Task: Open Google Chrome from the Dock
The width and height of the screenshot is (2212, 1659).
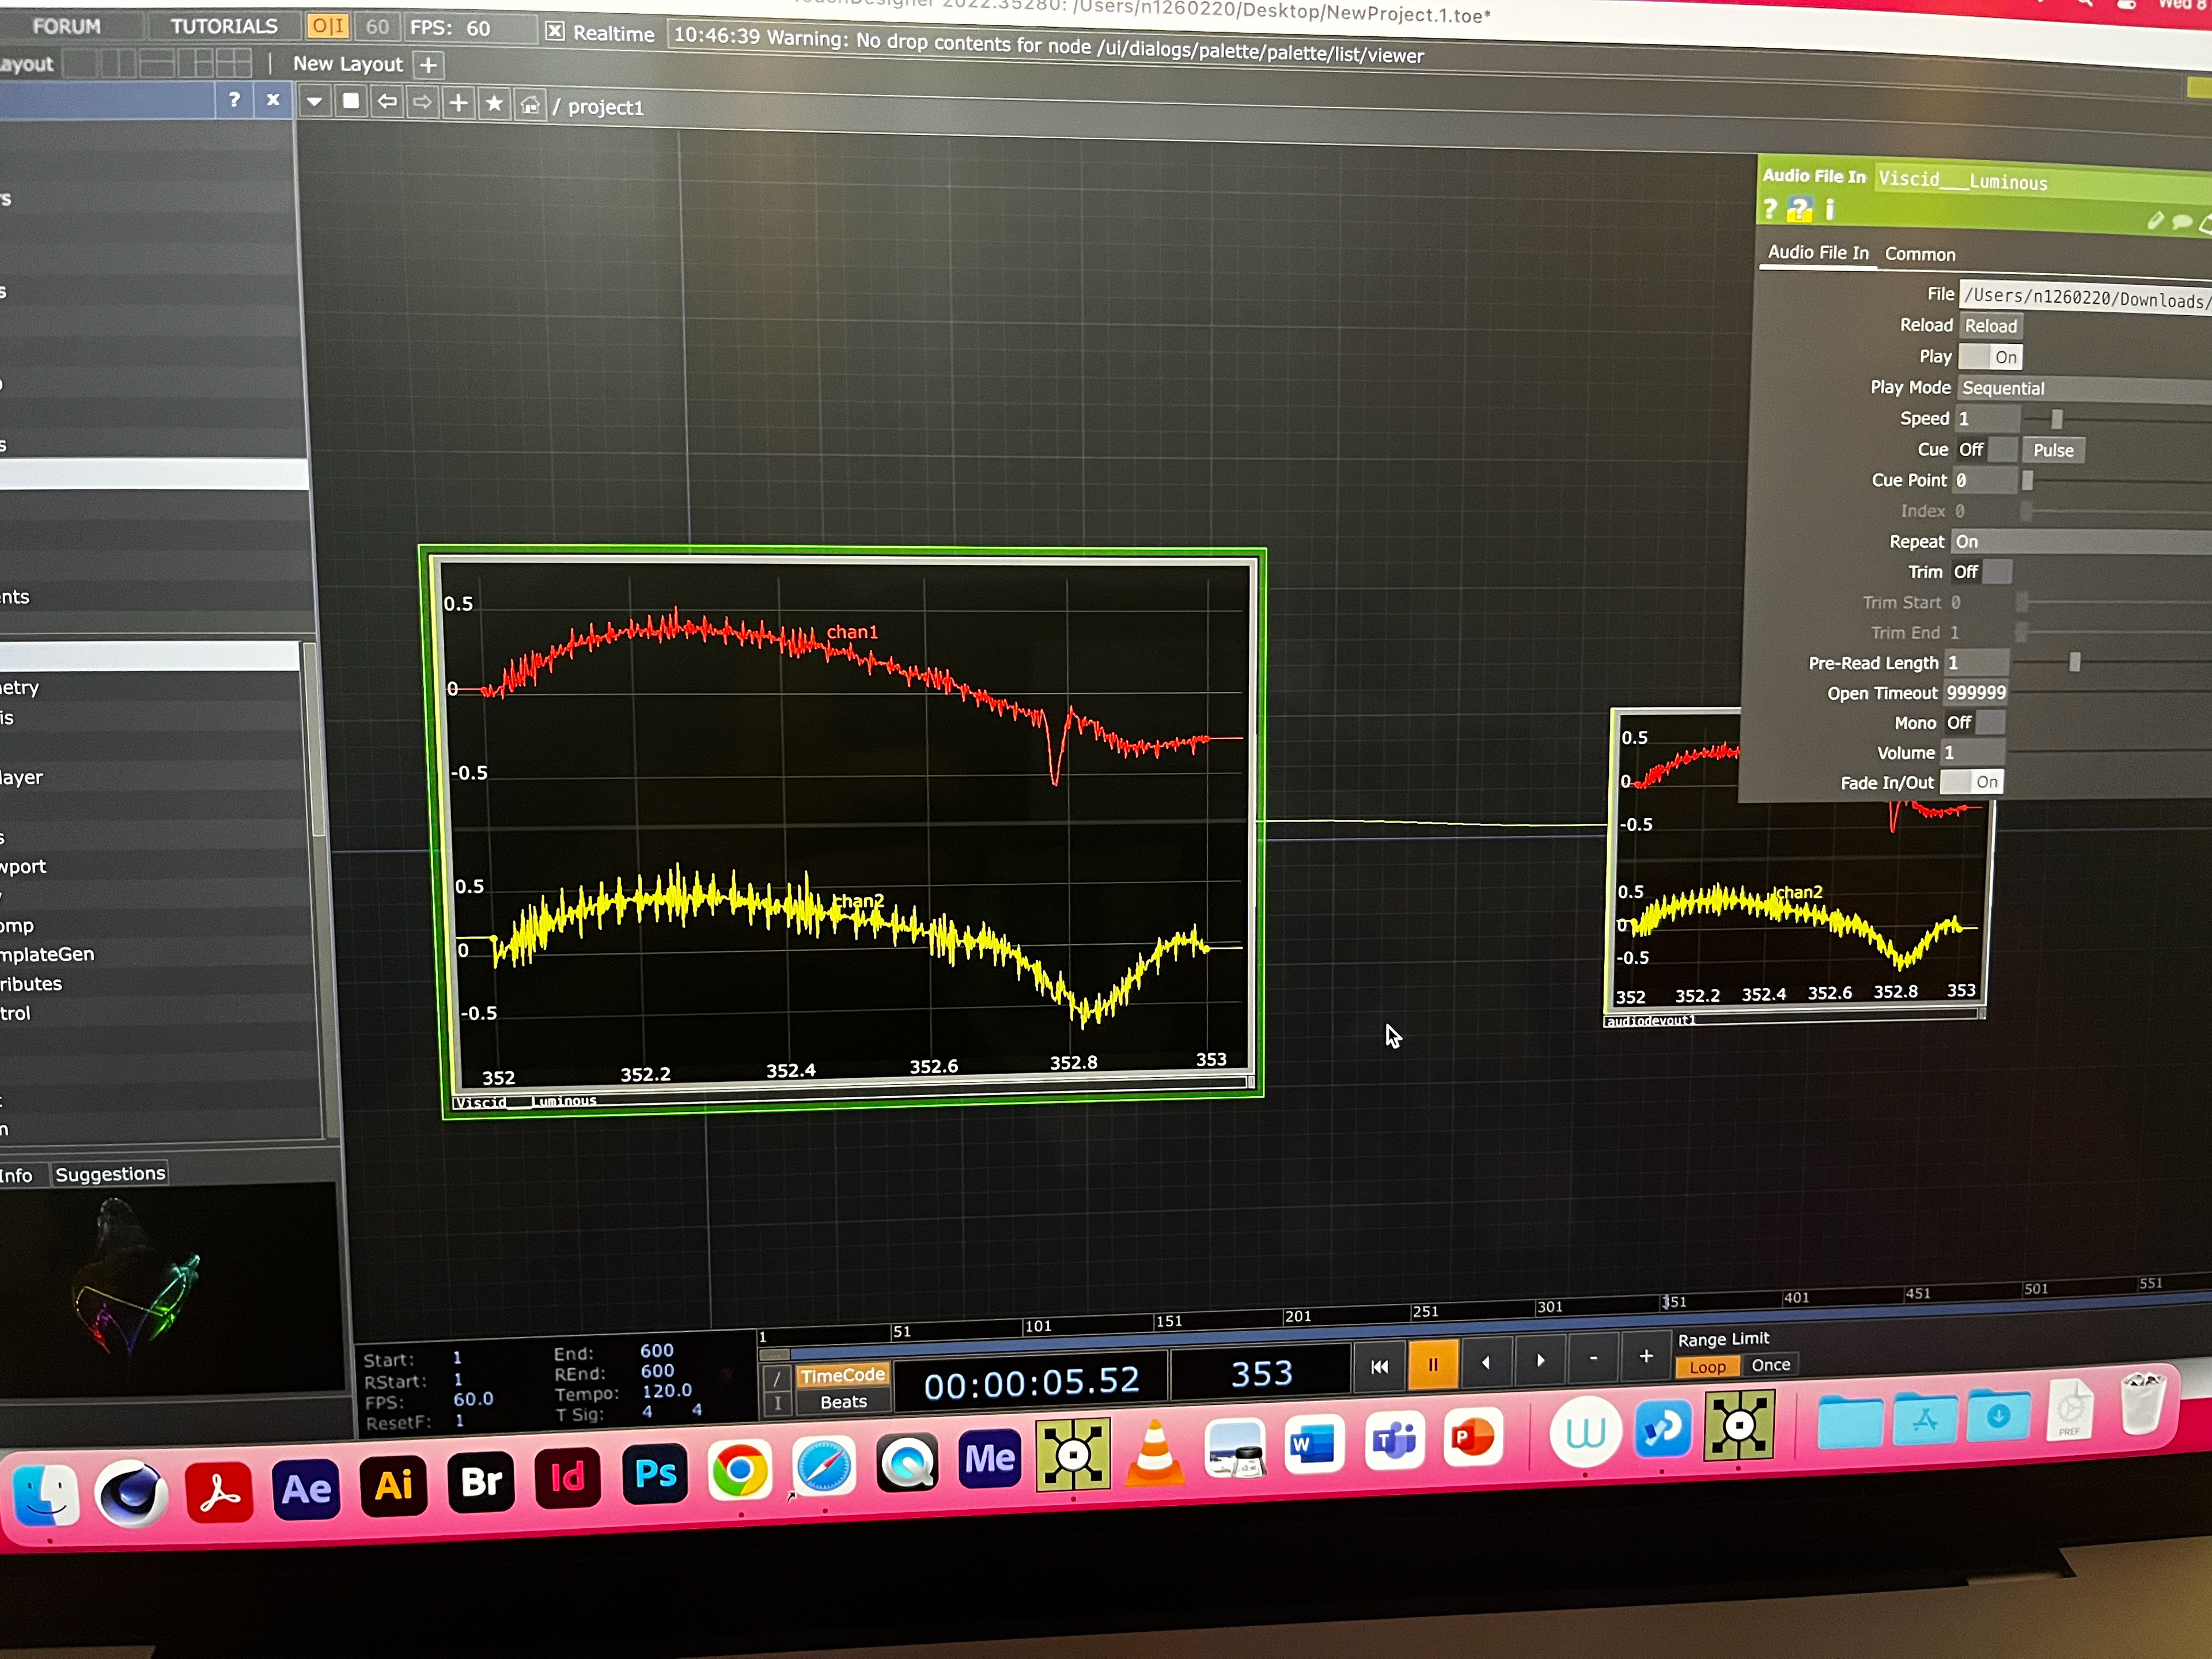Action: (x=739, y=1470)
